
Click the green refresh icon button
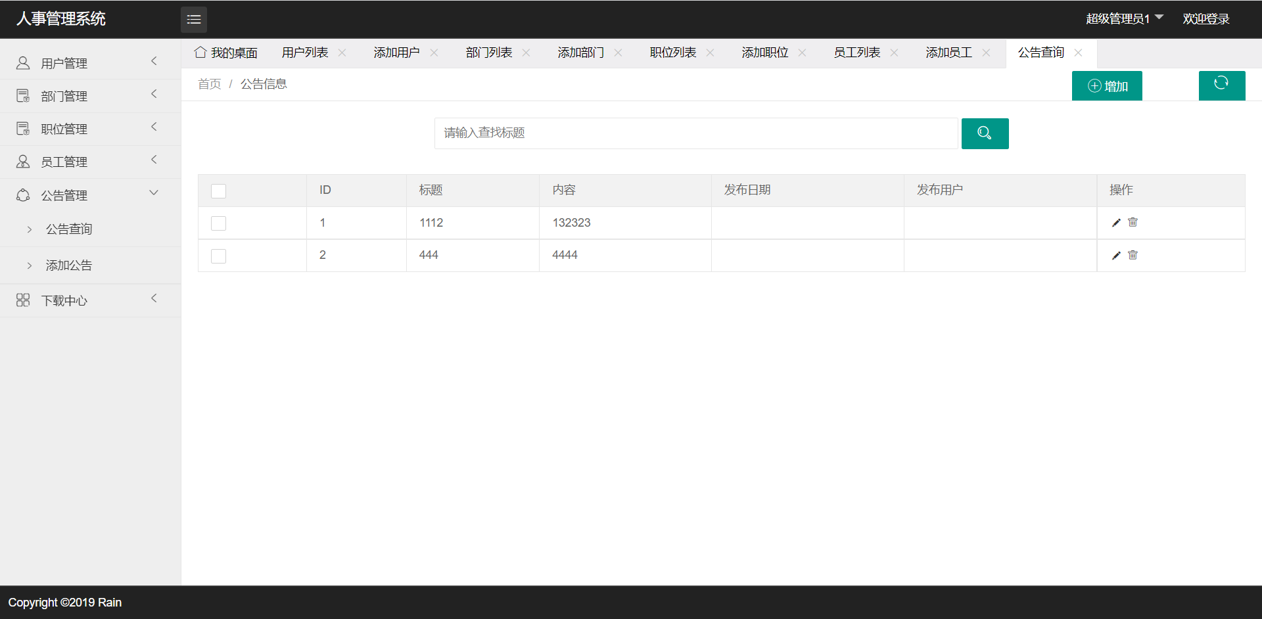[x=1221, y=85]
